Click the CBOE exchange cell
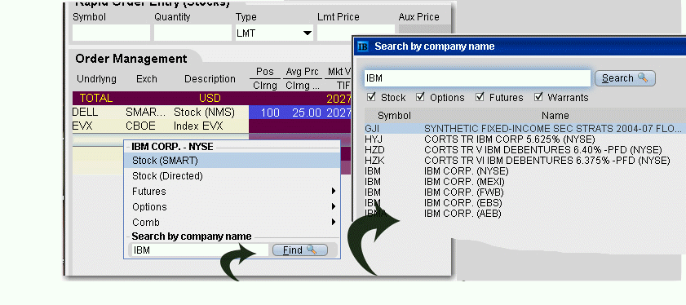The image size is (686, 305). tap(141, 126)
